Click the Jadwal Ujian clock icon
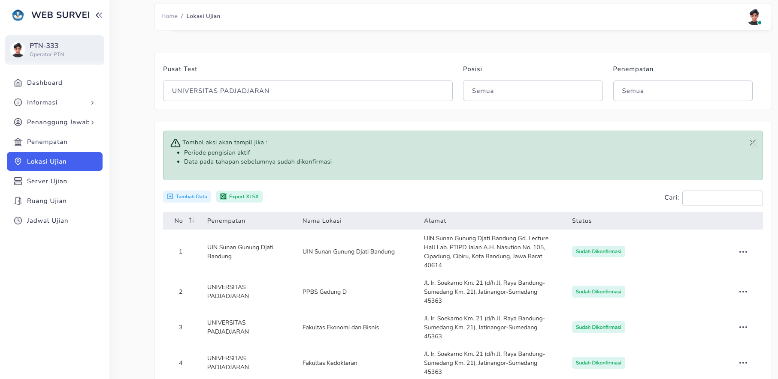Screen dimensions: 778x379 (x=18, y=221)
